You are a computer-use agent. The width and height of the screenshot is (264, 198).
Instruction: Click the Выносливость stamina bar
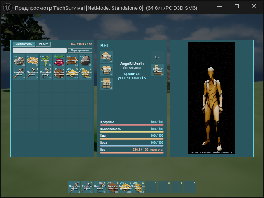pos(132,132)
